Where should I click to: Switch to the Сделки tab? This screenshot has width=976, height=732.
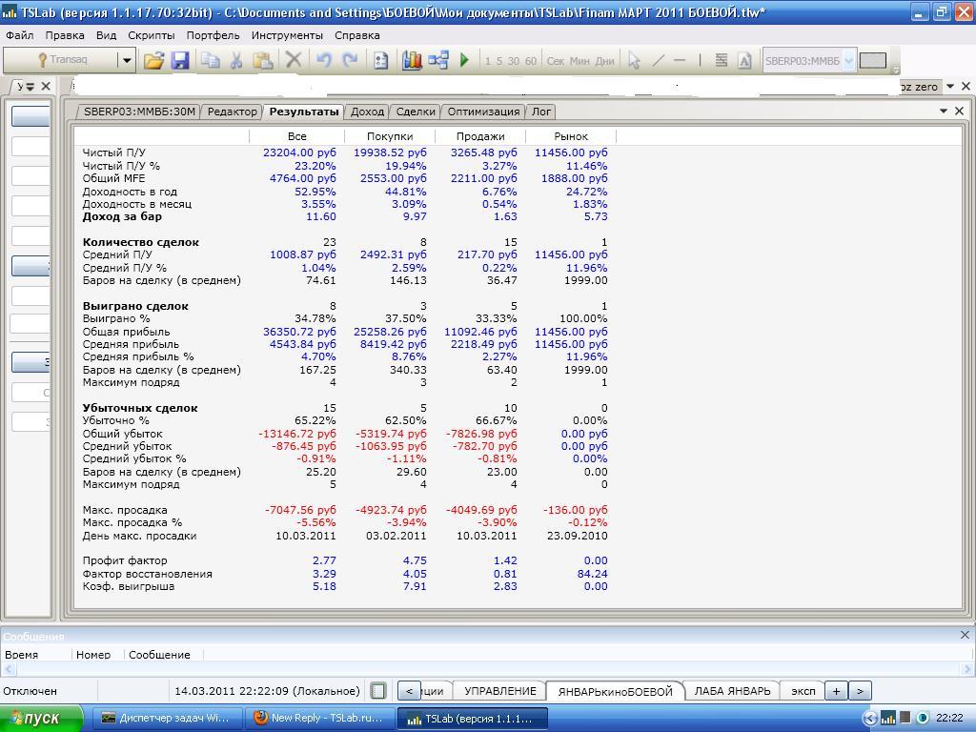416,112
